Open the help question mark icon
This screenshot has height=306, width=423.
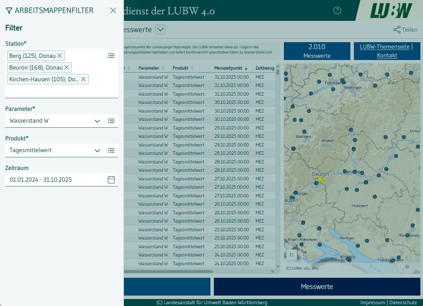(x=337, y=10)
